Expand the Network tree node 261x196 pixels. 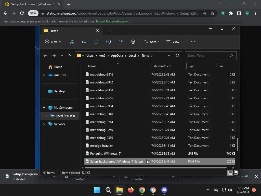click(x=44, y=124)
